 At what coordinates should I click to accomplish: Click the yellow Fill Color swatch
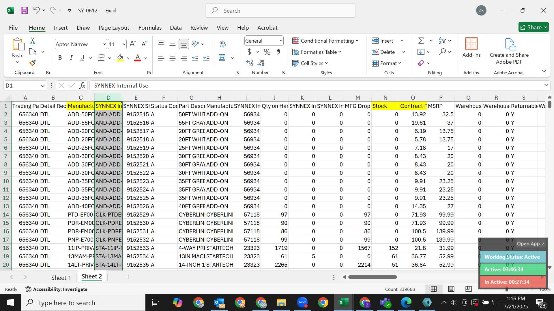[120, 58]
